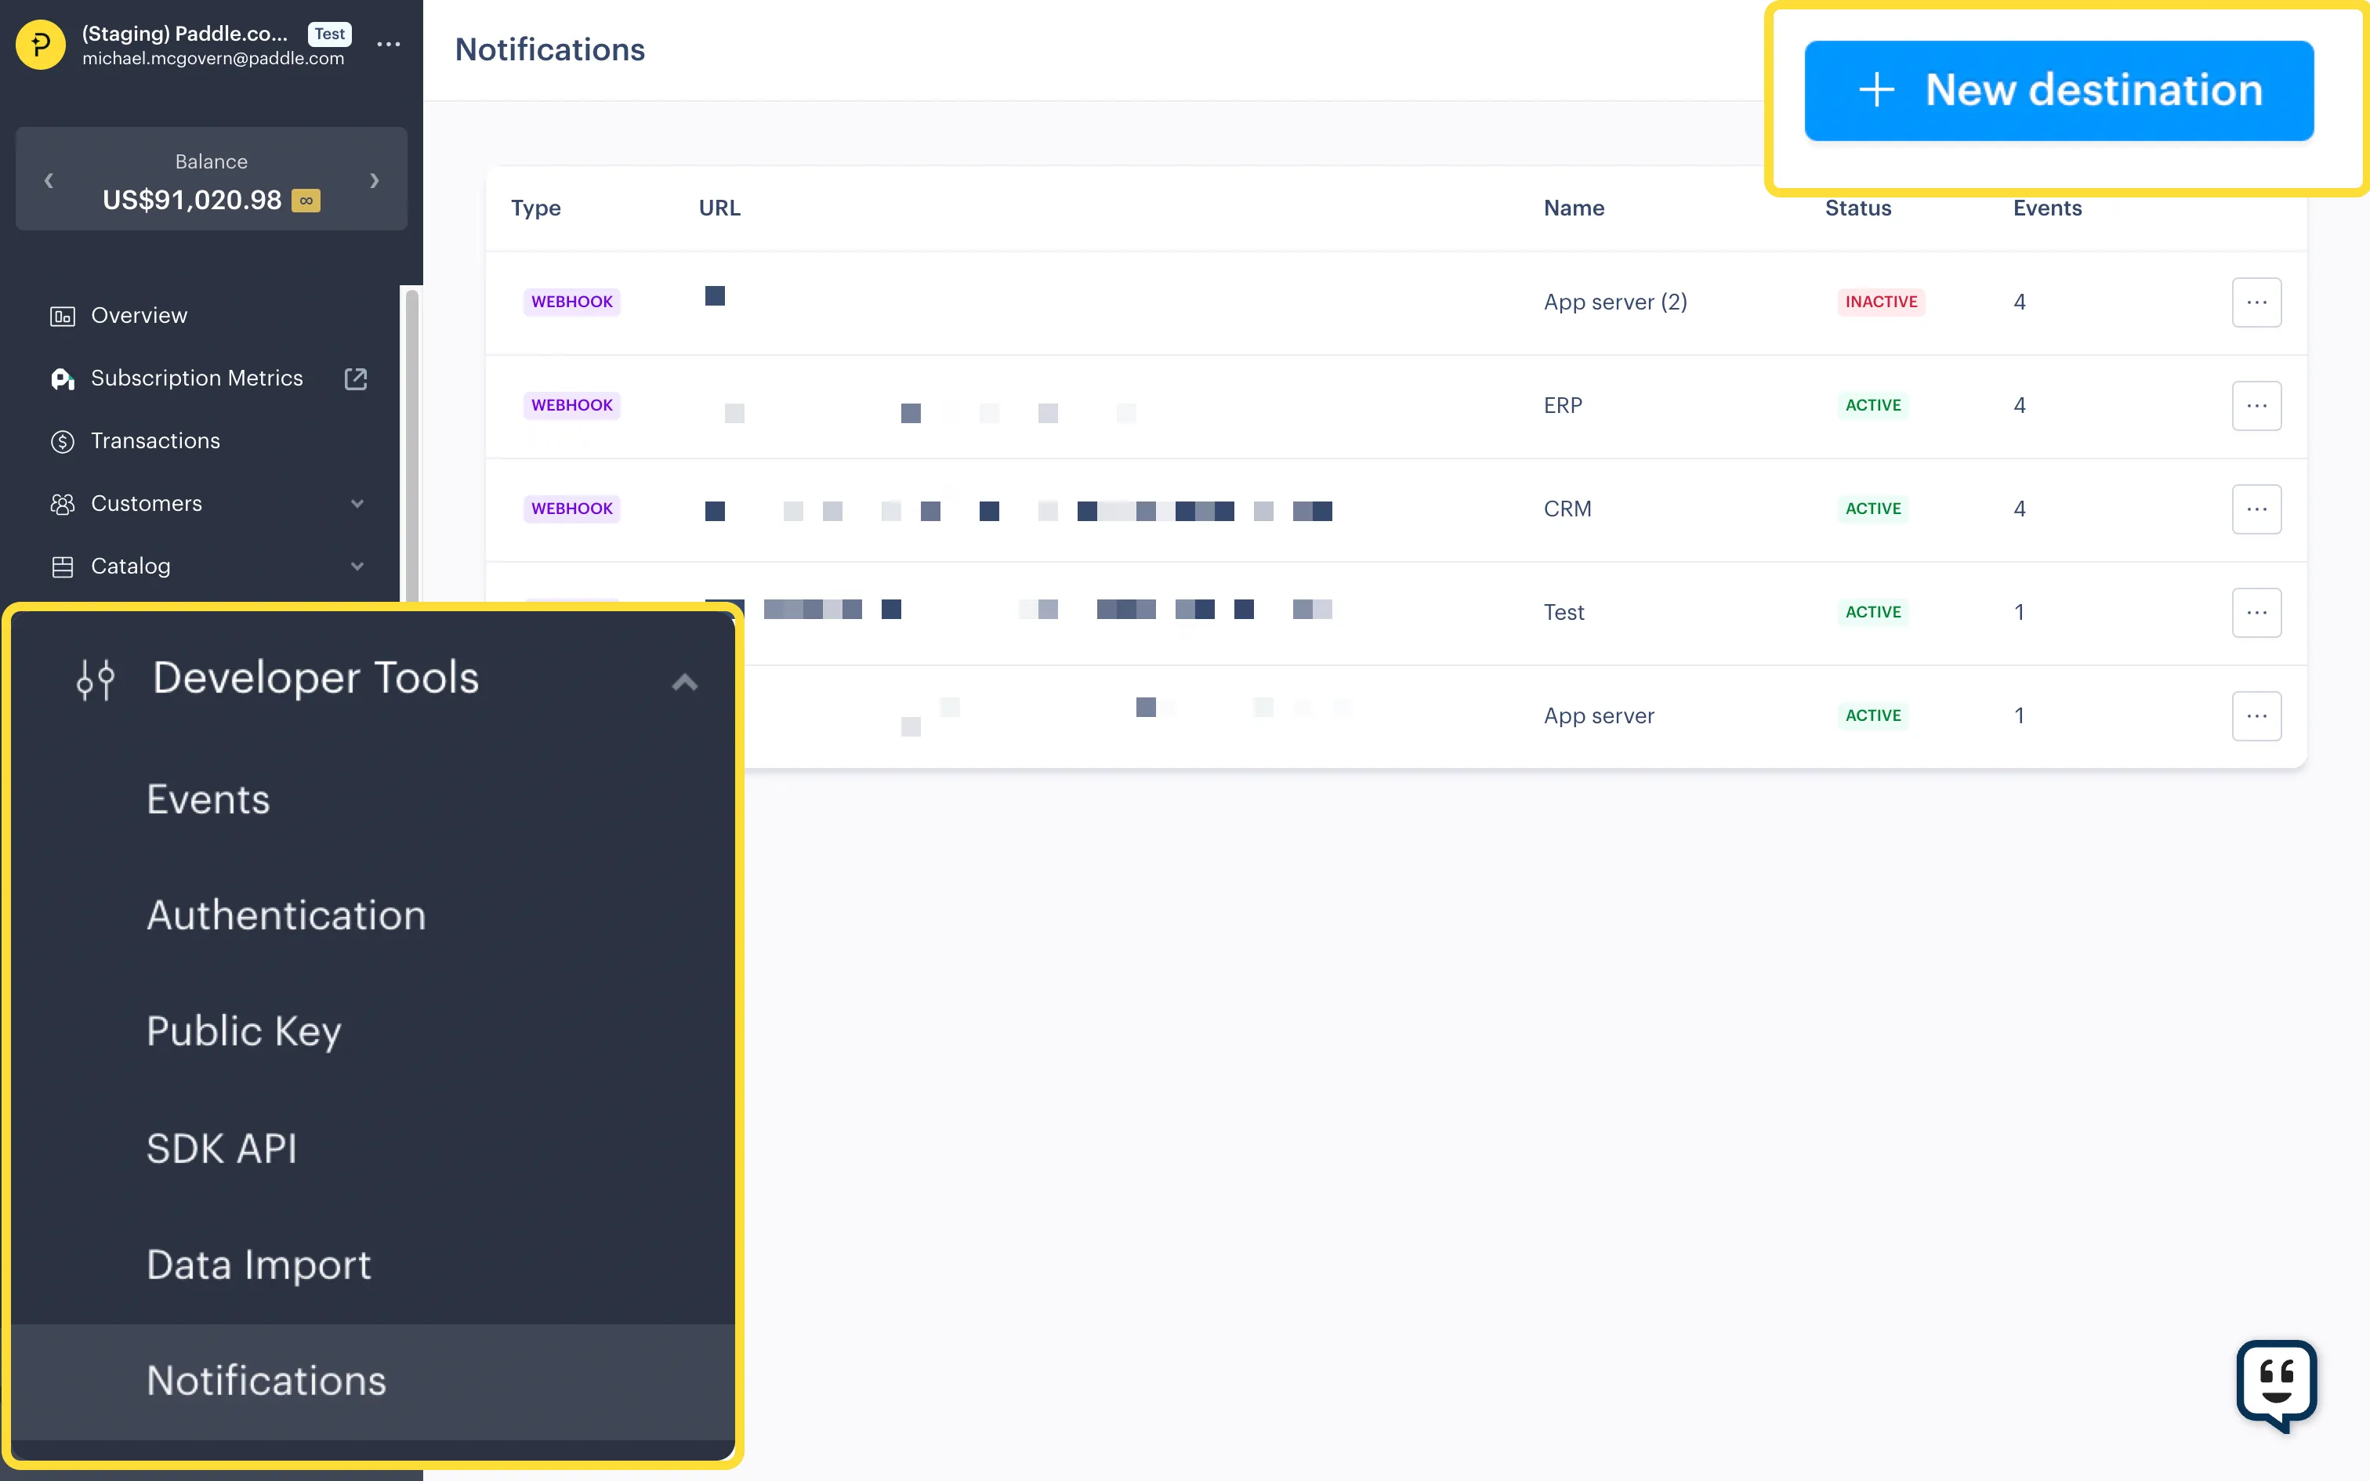Click the next arrow on the Balance card
The image size is (2370, 1481).
pyautogui.click(x=373, y=180)
